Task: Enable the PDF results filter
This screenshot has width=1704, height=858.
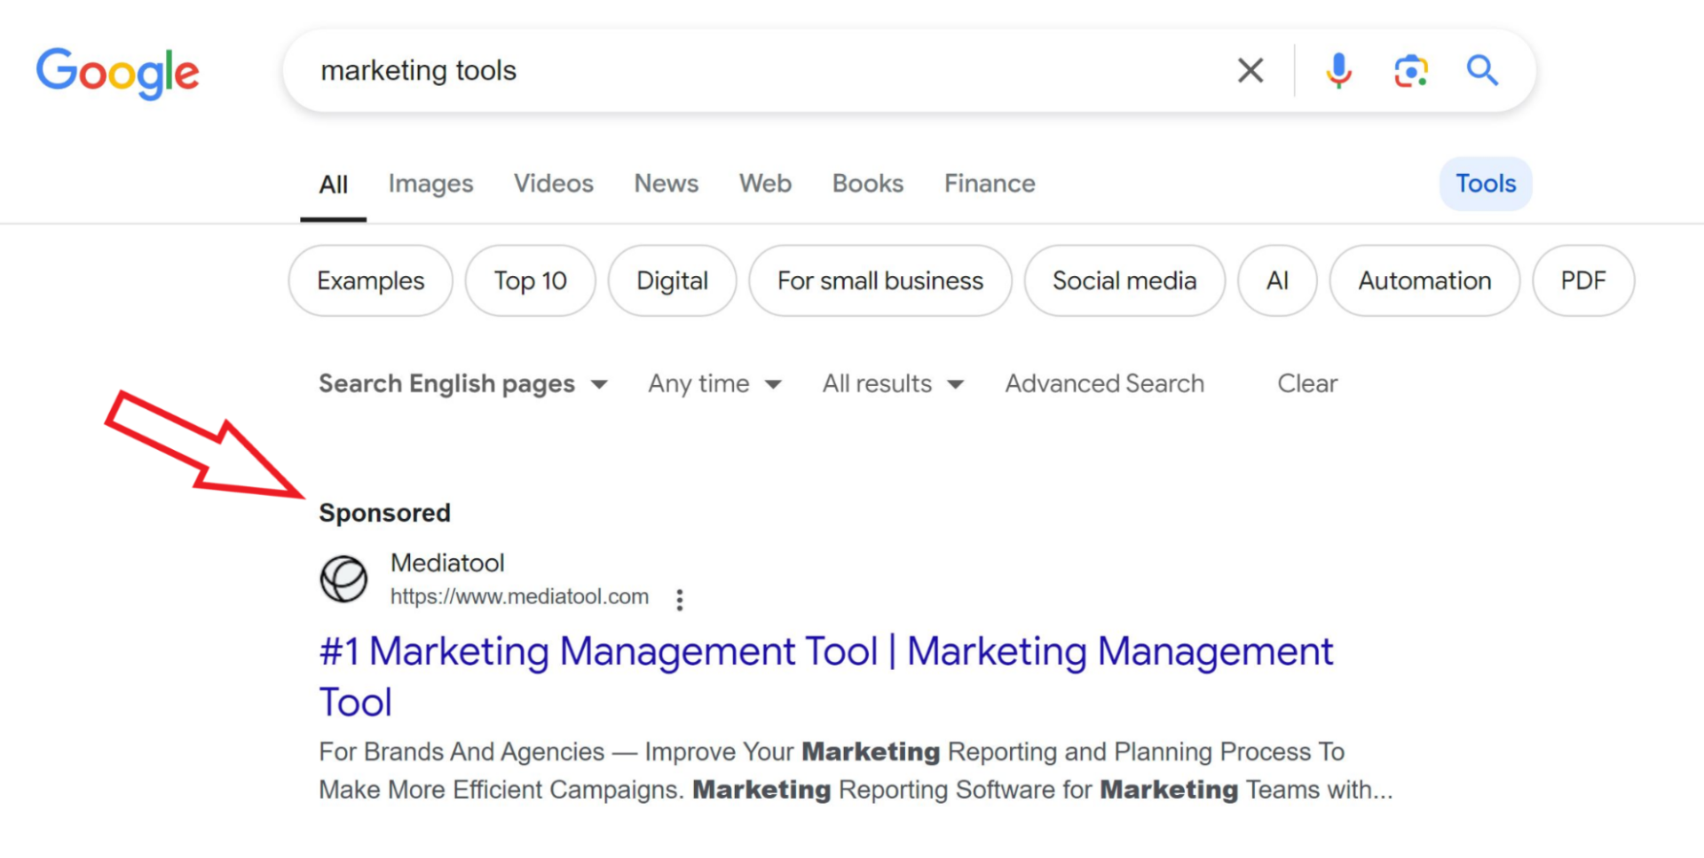Action: pos(1583,280)
